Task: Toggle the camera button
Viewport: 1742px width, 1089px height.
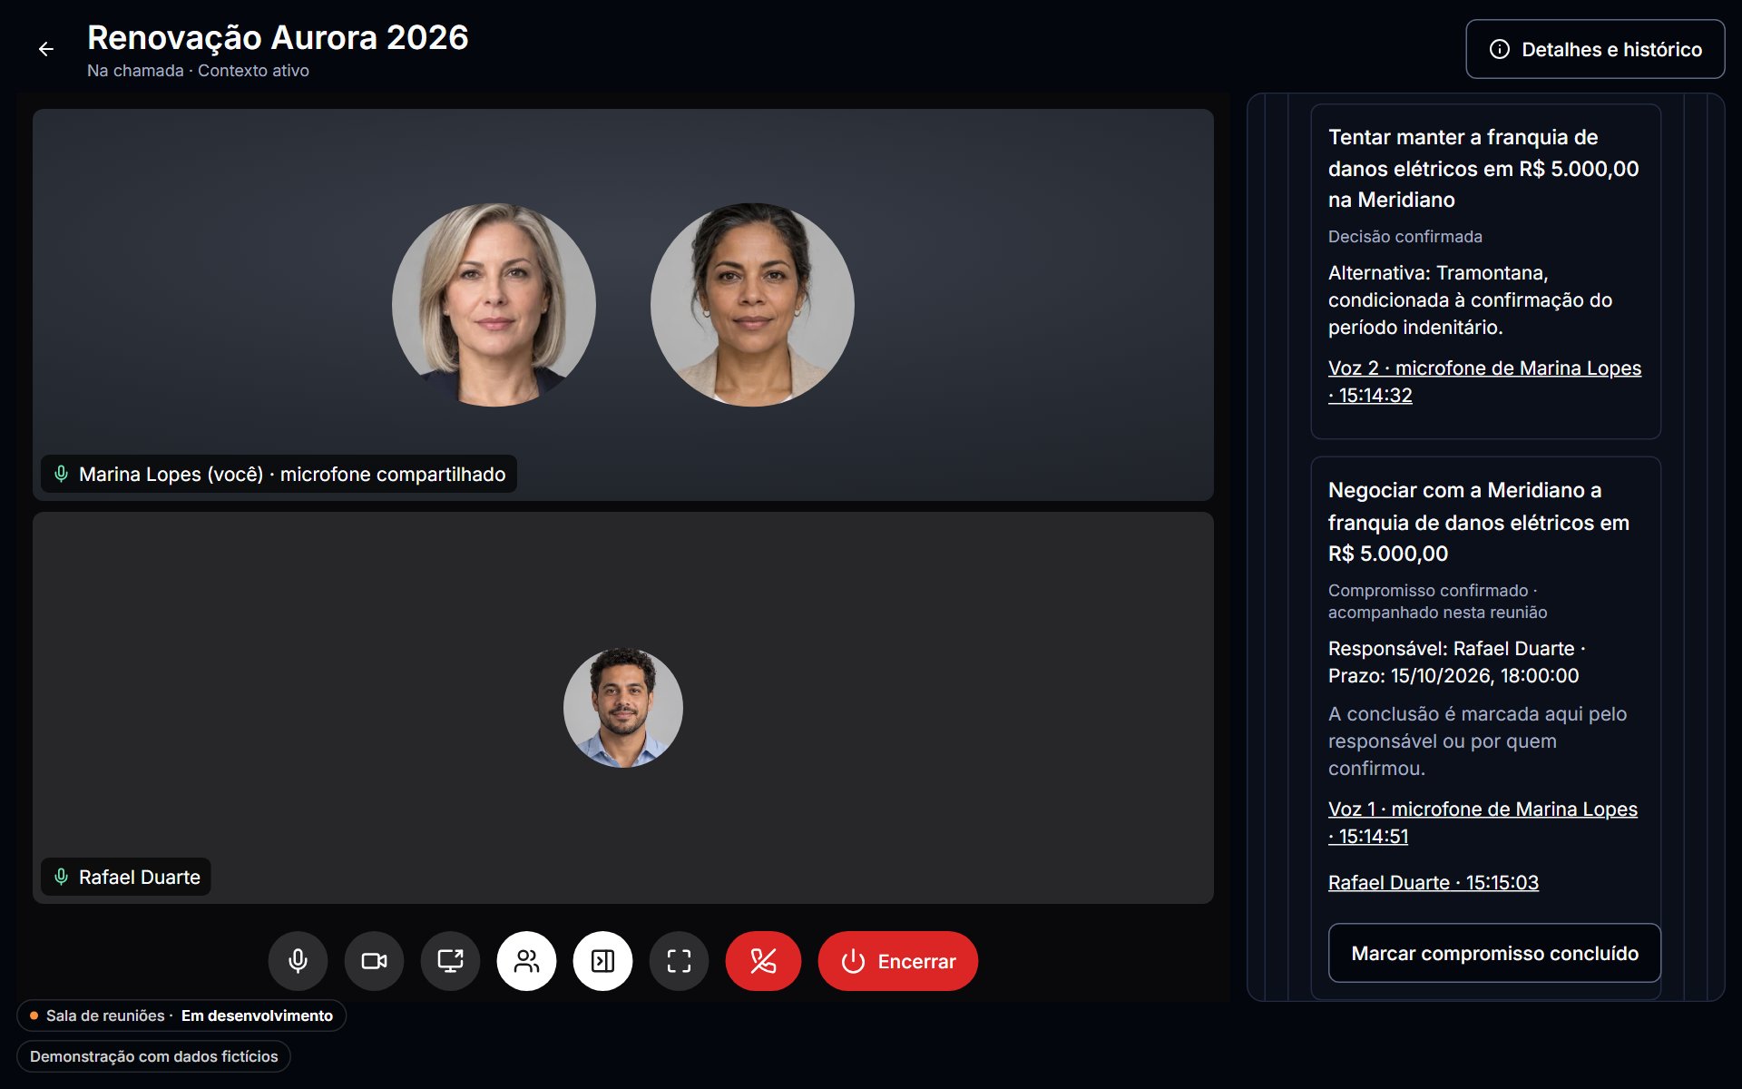Action: pyautogui.click(x=374, y=961)
